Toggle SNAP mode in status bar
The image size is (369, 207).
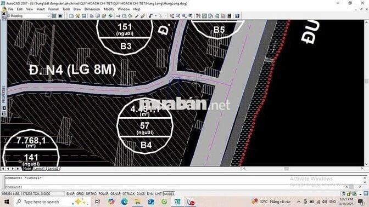pyautogui.click(x=70, y=194)
